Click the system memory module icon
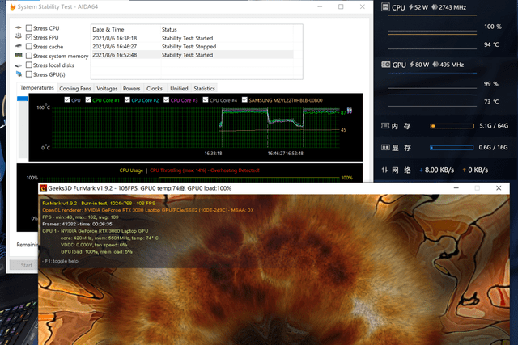Viewport: 518px width, 345px height. (x=19, y=55)
